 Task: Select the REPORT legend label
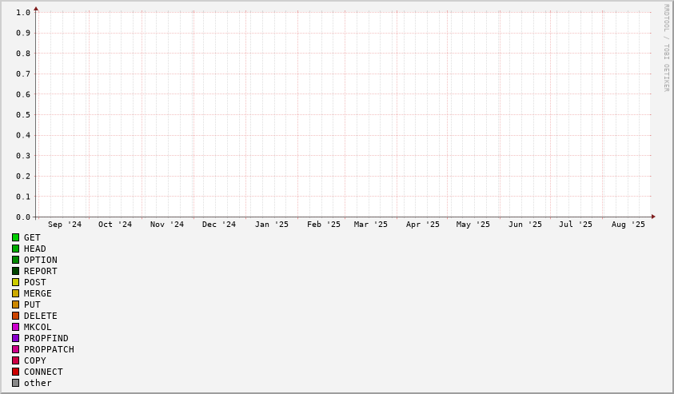click(x=41, y=271)
